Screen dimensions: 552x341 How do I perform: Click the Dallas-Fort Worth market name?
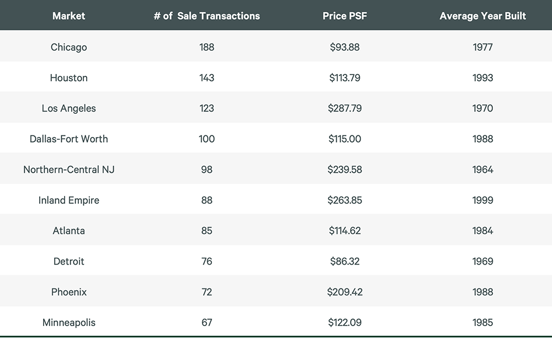(68, 139)
